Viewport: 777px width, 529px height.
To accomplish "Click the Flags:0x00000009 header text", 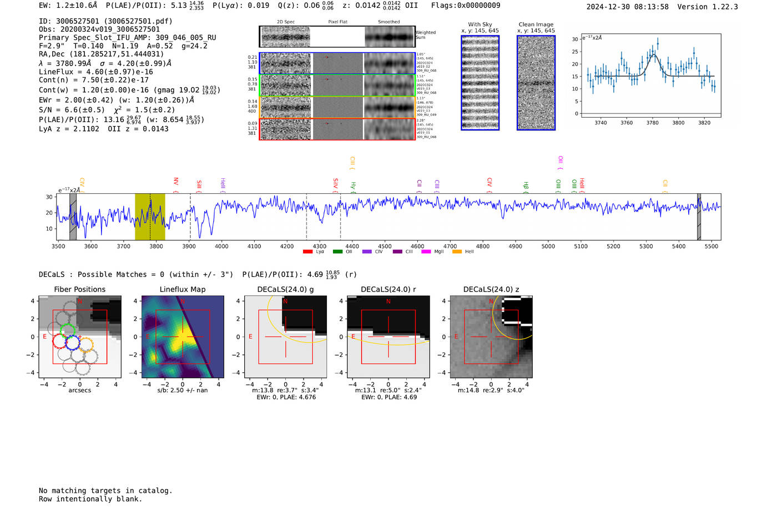I will pyautogui.click(x=466, y=6).
